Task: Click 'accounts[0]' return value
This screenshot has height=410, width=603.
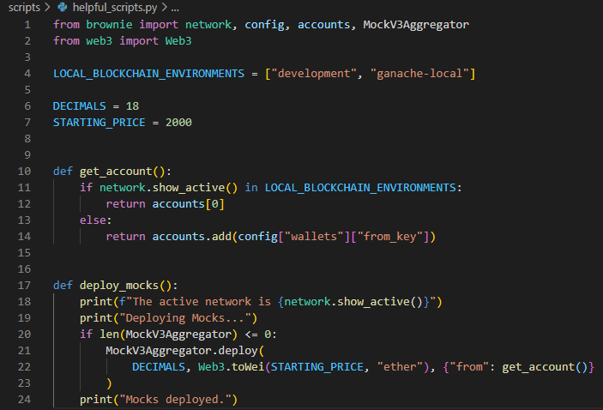Action: click(188, 204)
